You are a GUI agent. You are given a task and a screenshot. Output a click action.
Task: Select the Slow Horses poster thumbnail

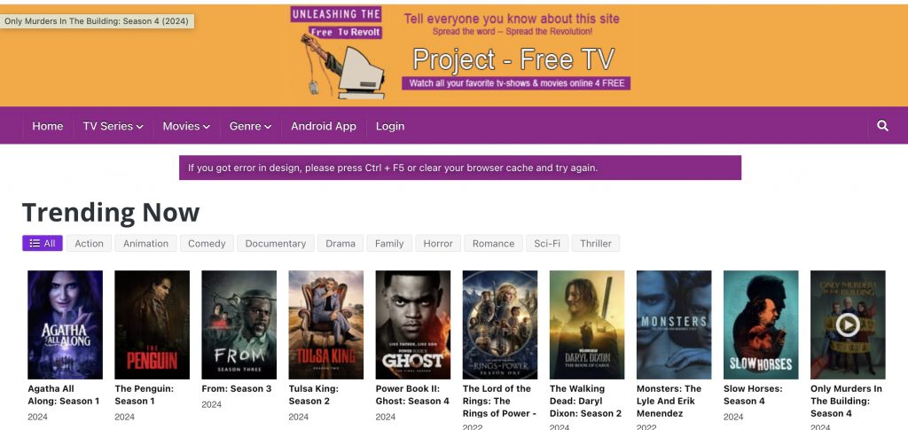(x=760, y=324)
